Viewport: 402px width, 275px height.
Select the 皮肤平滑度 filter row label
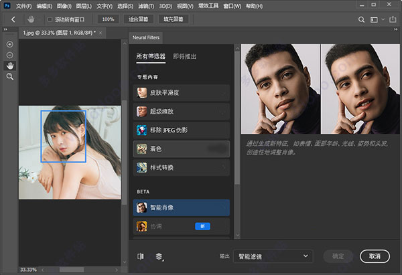(165, 93)
